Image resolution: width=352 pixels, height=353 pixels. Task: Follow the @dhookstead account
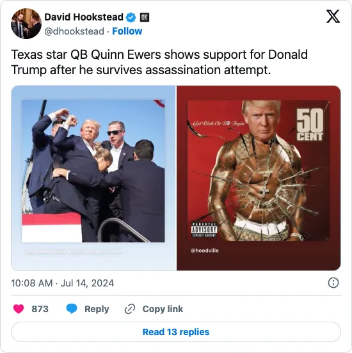[x=127, y=31]
